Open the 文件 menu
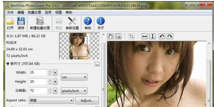 coord(10,12)
